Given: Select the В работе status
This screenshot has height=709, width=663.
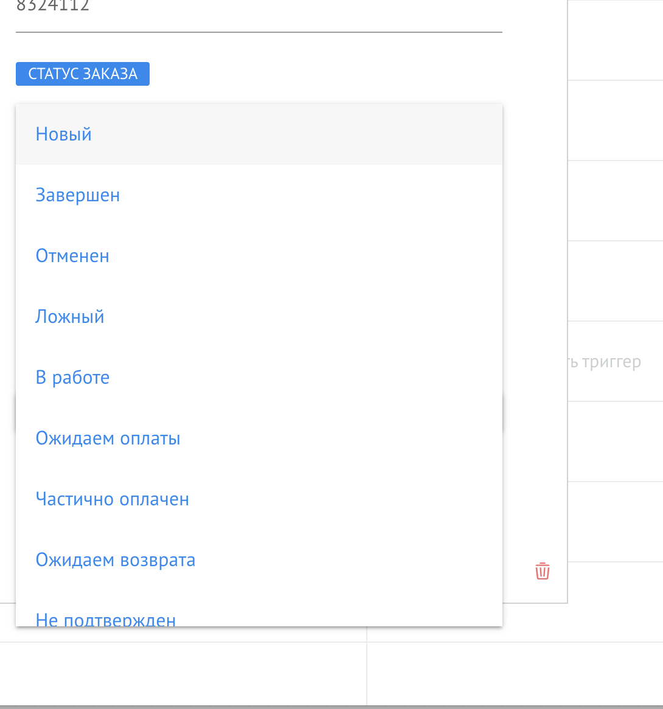Looking at the screenshot, I should 72,377.
